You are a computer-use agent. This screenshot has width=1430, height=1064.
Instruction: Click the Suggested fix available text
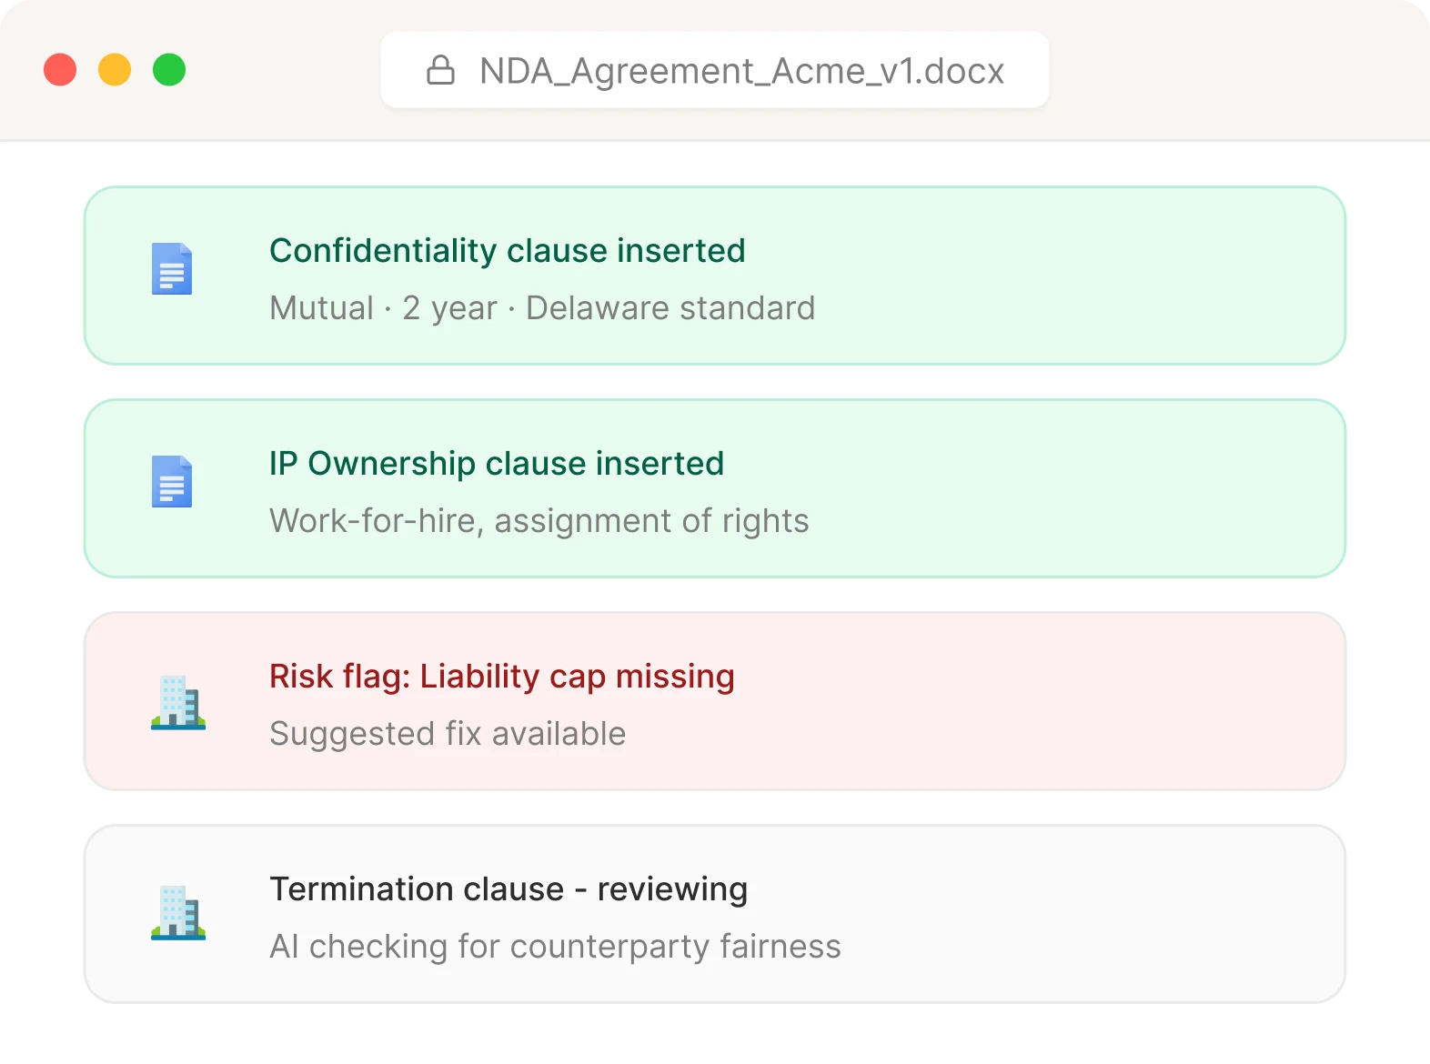pos(448,734)
